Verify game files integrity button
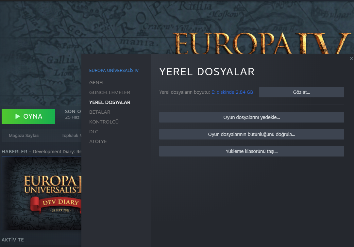 pos(251,134)
